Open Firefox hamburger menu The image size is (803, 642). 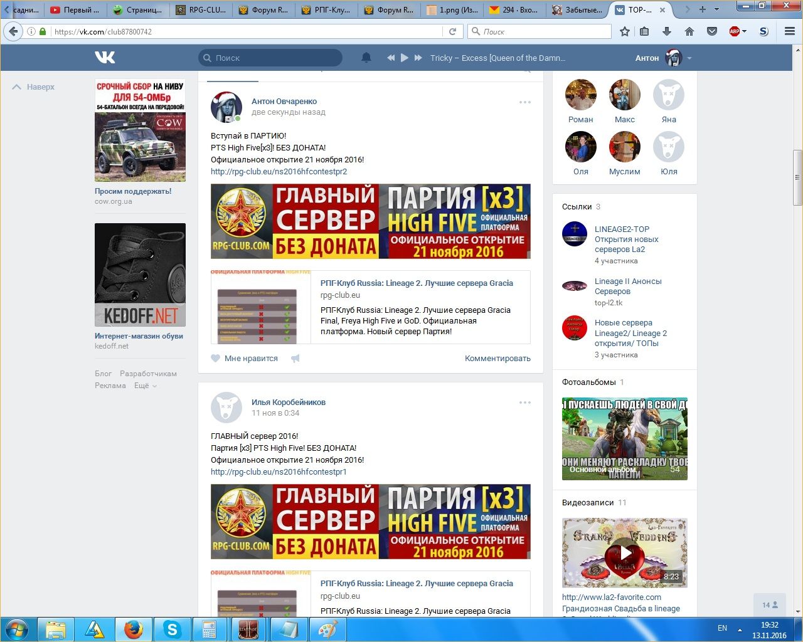[x=790, y=31]
